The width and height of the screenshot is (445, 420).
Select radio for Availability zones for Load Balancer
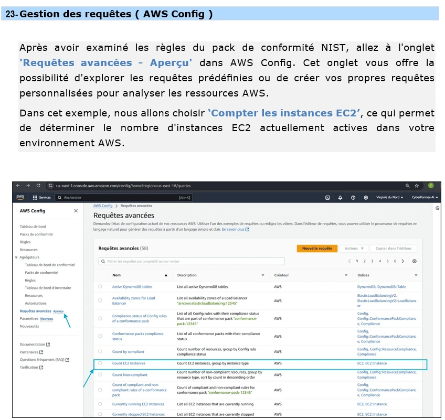click(x=100, y=300)
